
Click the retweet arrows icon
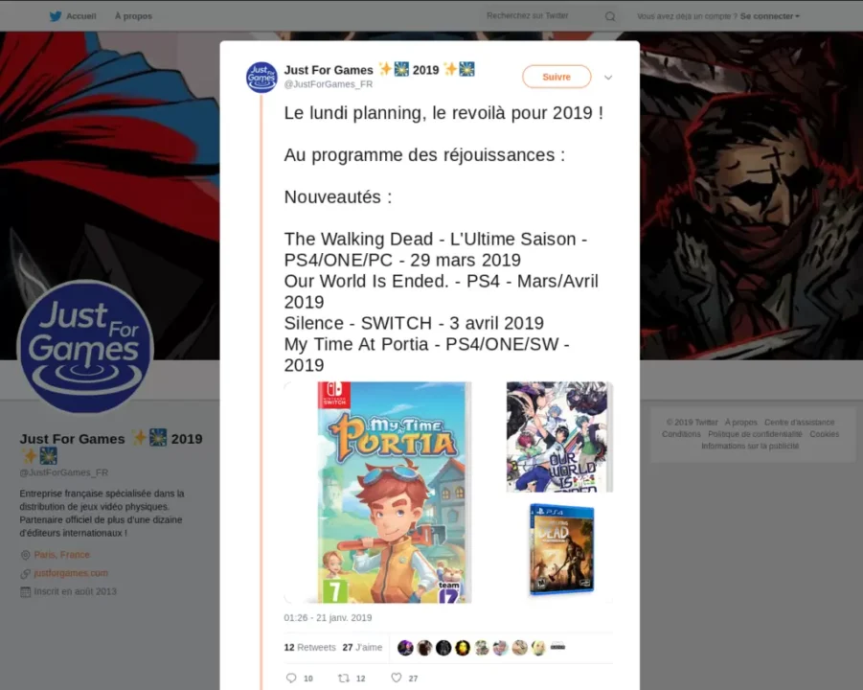pos(344,678)
